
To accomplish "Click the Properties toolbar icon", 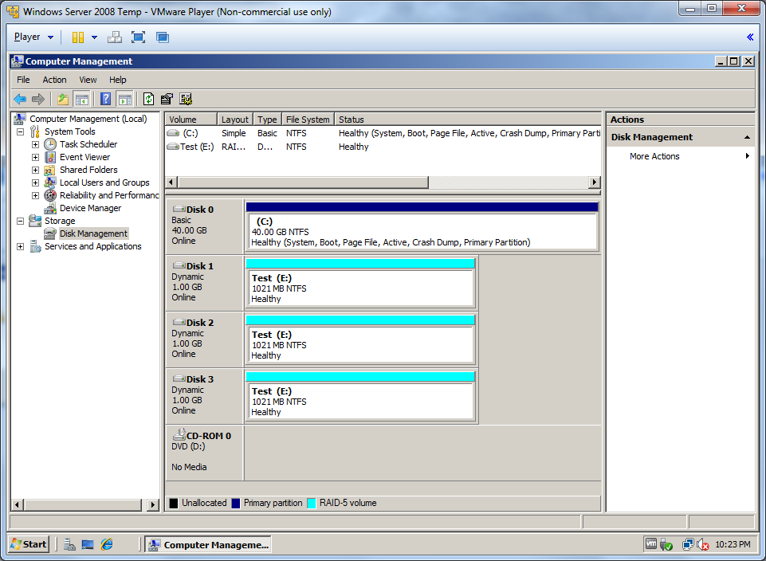I will (x=167, y=99).
